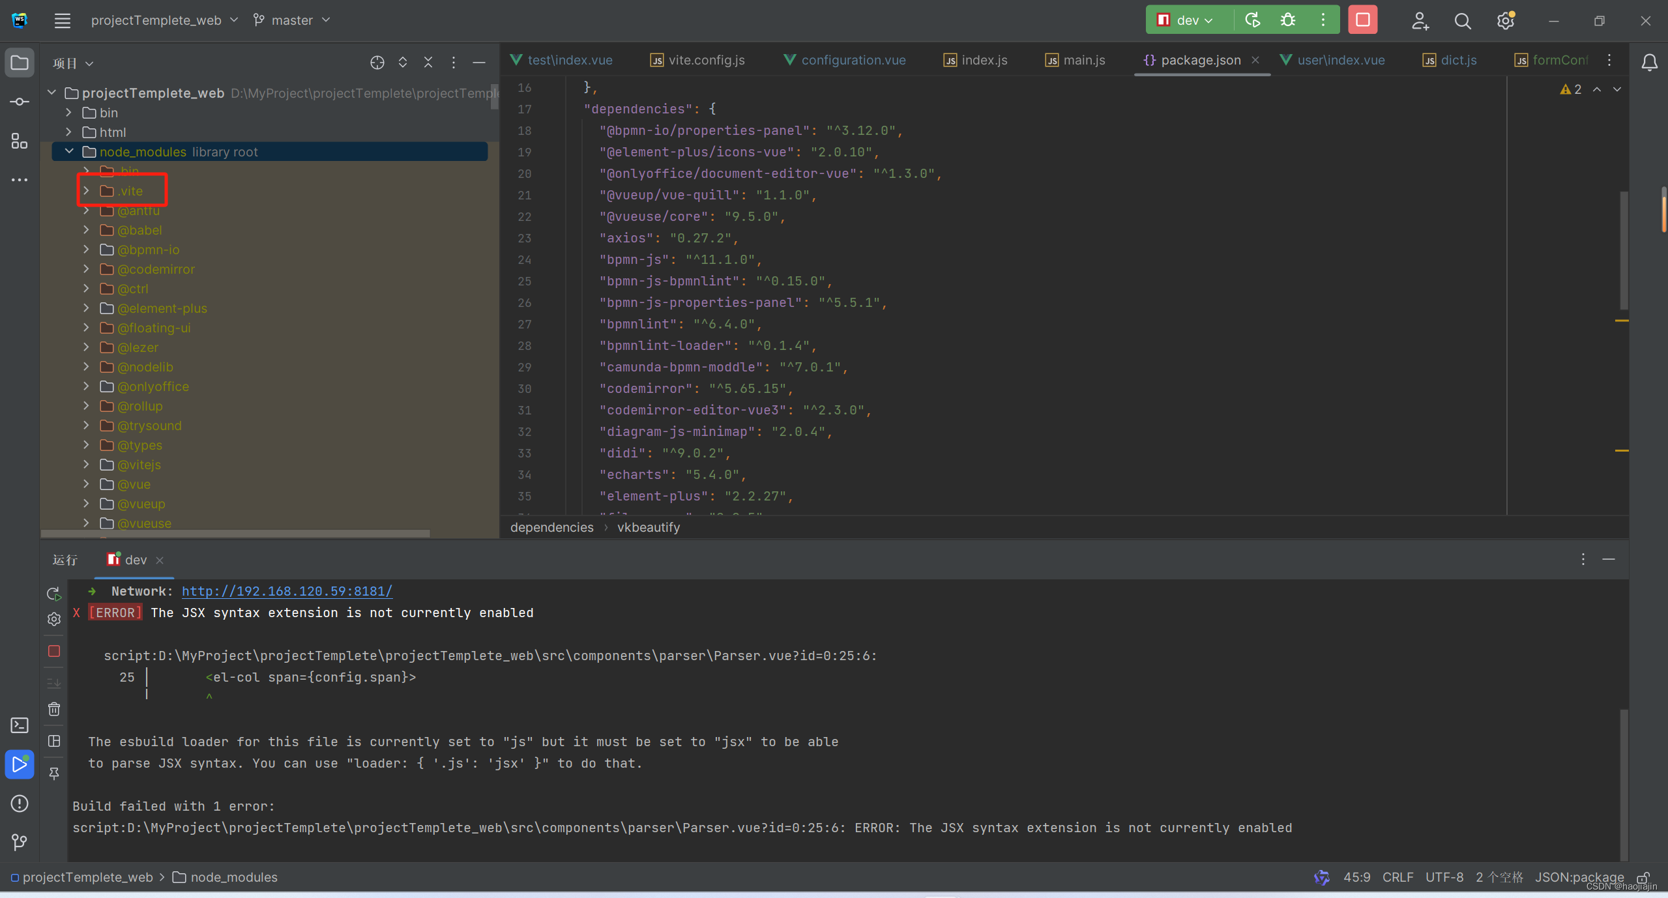Viewport: 1668px width, 898px height.
Task: Open the Commit tool window
Action: point(20,102)
